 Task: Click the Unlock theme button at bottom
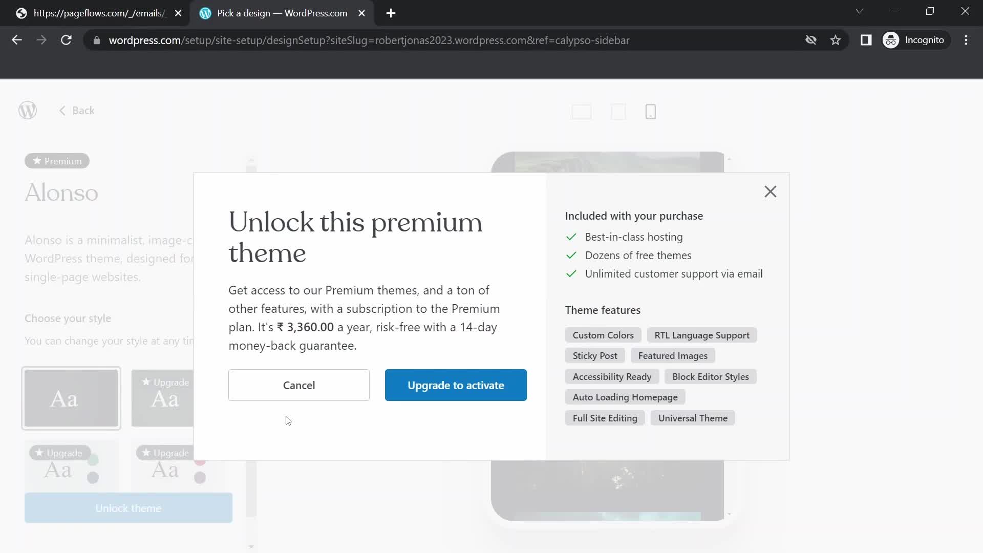129,508
